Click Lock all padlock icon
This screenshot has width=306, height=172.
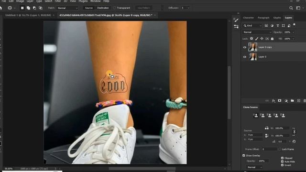[x=272, y=39]
